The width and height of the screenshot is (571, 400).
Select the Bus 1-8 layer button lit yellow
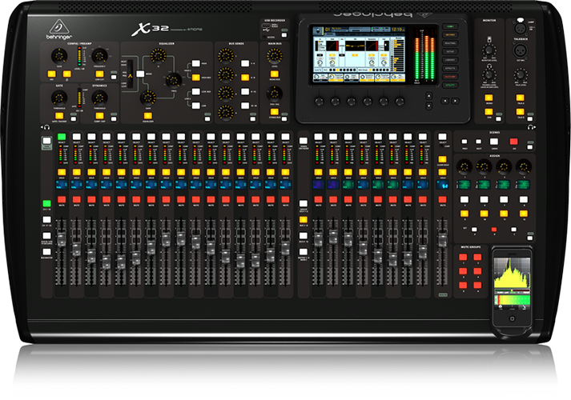coord(304,220)
